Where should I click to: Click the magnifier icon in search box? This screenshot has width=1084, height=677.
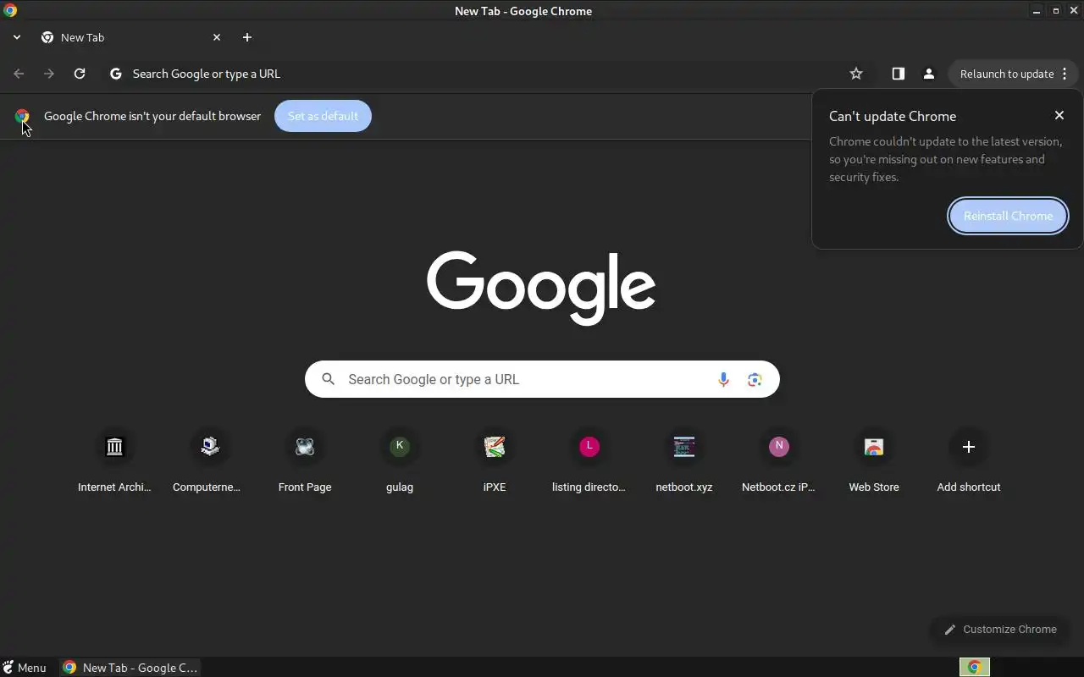point(329,379)
